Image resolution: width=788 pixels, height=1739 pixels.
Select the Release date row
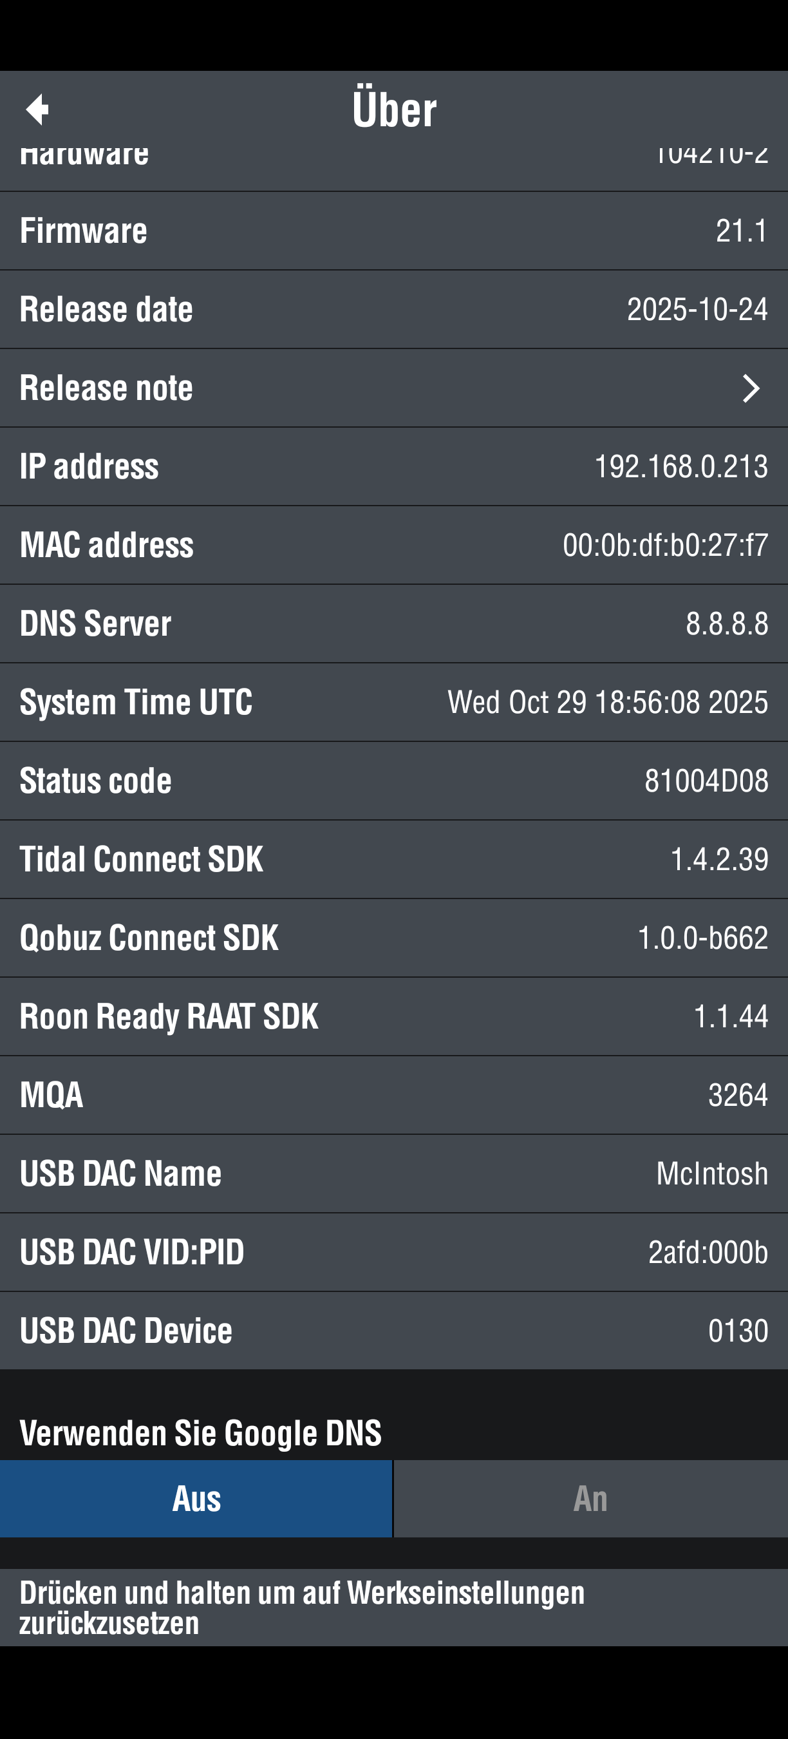(394, 310)
